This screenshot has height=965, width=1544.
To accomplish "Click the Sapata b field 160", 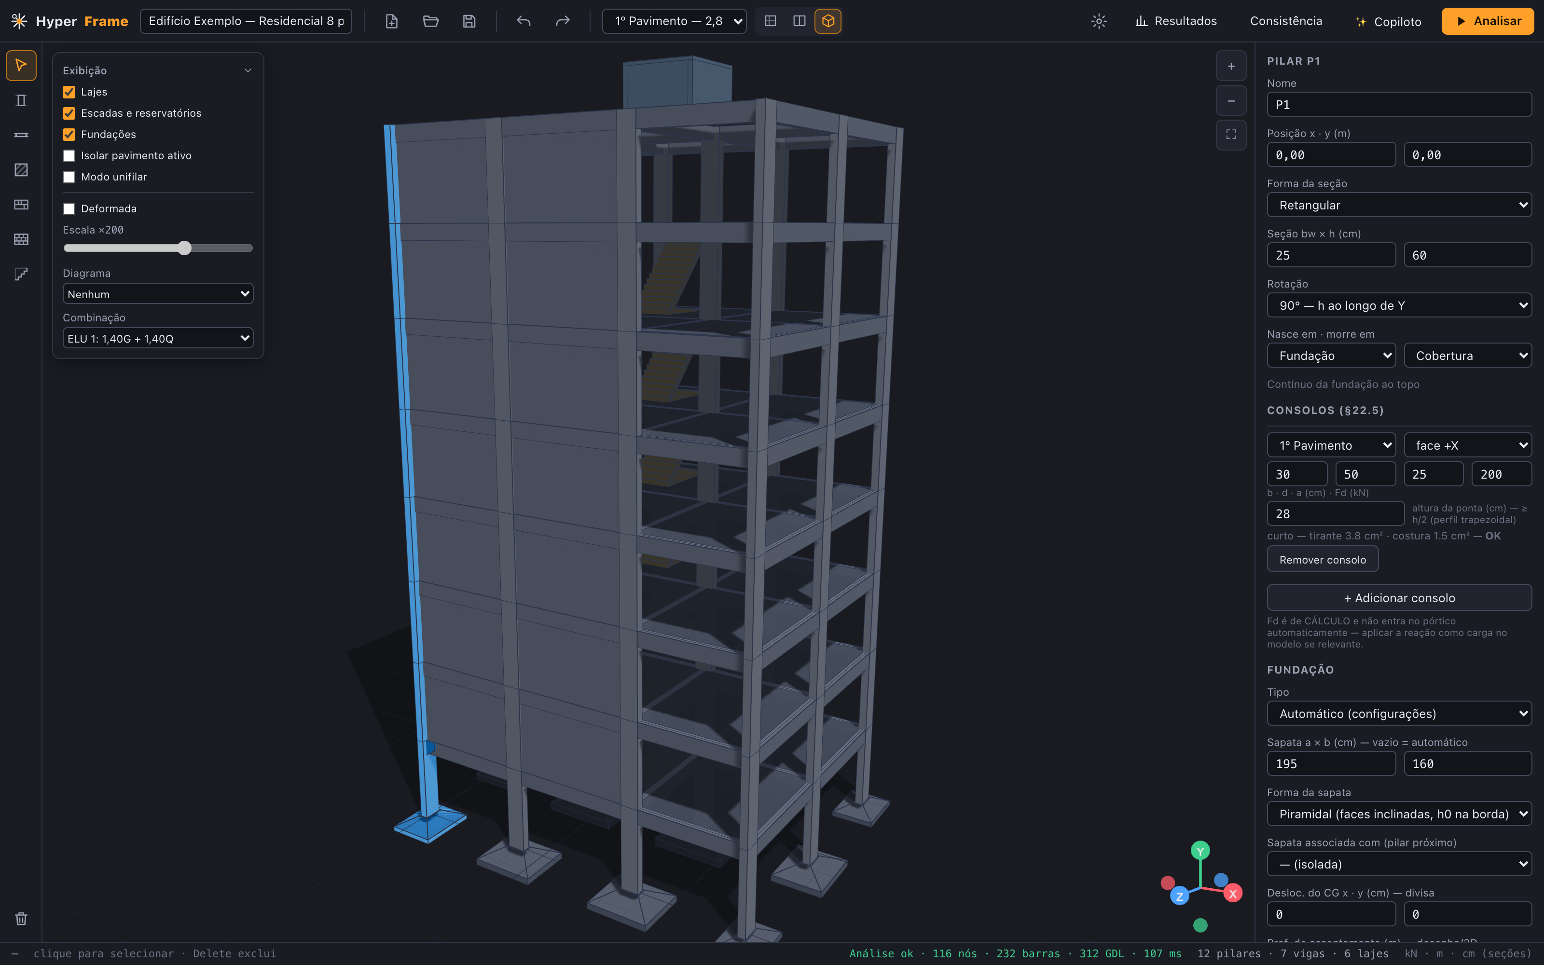I will coord(1468,764).
